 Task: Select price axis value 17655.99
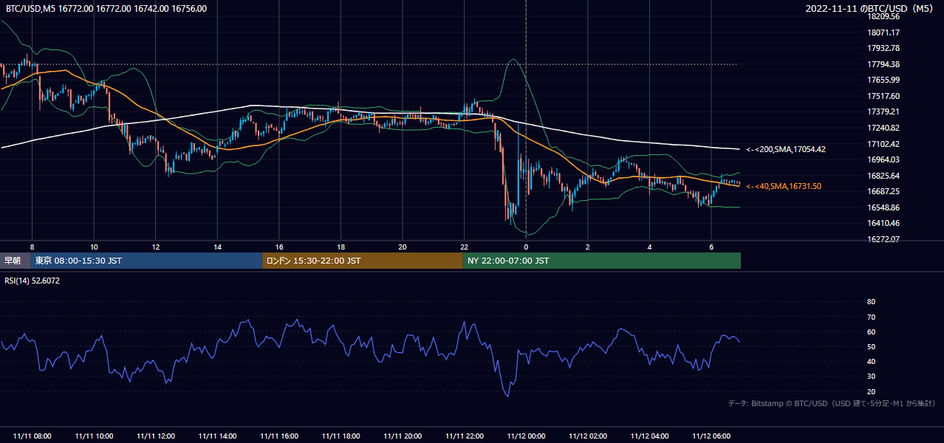[883, 80]
